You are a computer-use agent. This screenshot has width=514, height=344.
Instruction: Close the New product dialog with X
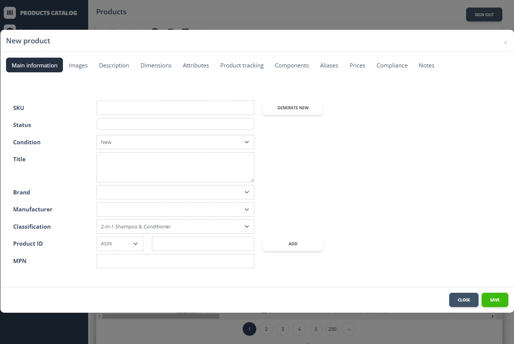[x=505, y=43]
